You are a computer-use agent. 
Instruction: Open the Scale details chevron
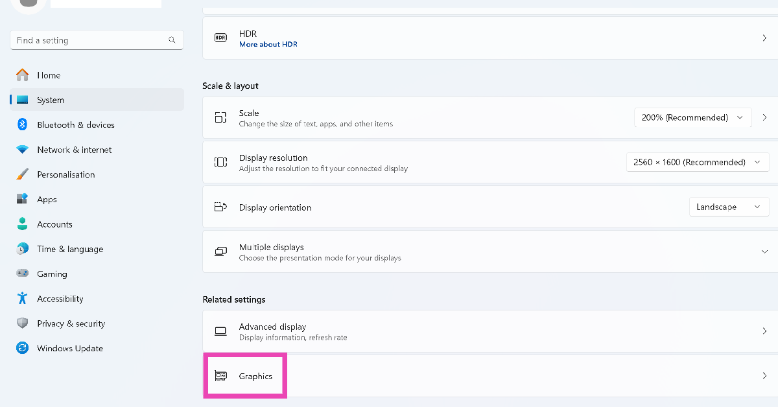point(765,117)
